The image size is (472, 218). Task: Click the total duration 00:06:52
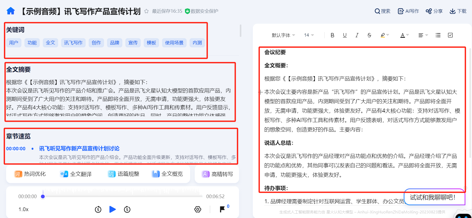[215, 196]
